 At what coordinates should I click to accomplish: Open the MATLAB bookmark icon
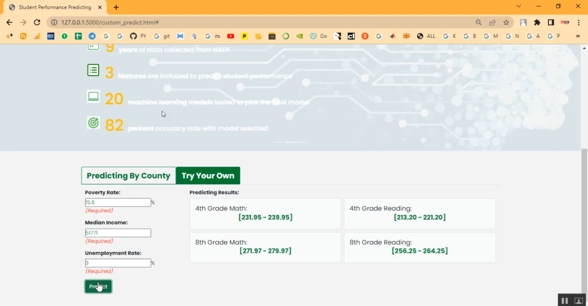[392, 36]
